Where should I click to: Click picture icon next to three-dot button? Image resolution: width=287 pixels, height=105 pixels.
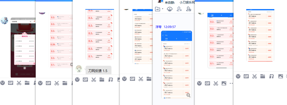pos(224,83)
